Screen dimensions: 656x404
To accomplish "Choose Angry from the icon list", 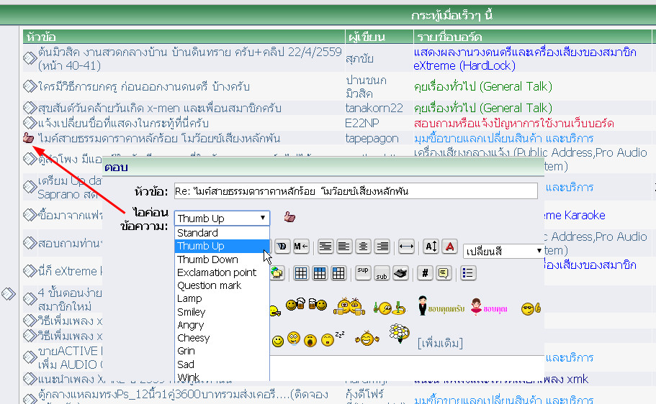I will [x=222, y=325].
